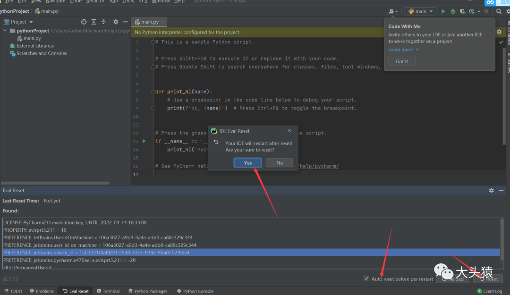Run with profiler clock icon
Image resolution: width=510 pixels, height=295 pixels.
tap(472, 11)
